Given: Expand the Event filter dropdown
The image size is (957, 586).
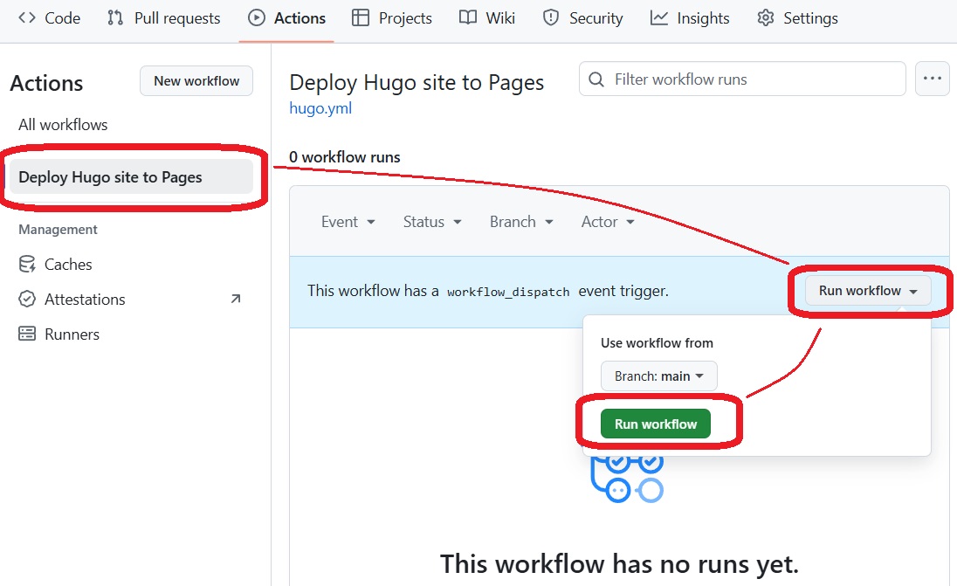Looking at the screenshot, I should [348, 222].
